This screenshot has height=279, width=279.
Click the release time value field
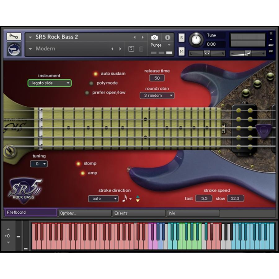pyautogui.click(x=157, y=78)
